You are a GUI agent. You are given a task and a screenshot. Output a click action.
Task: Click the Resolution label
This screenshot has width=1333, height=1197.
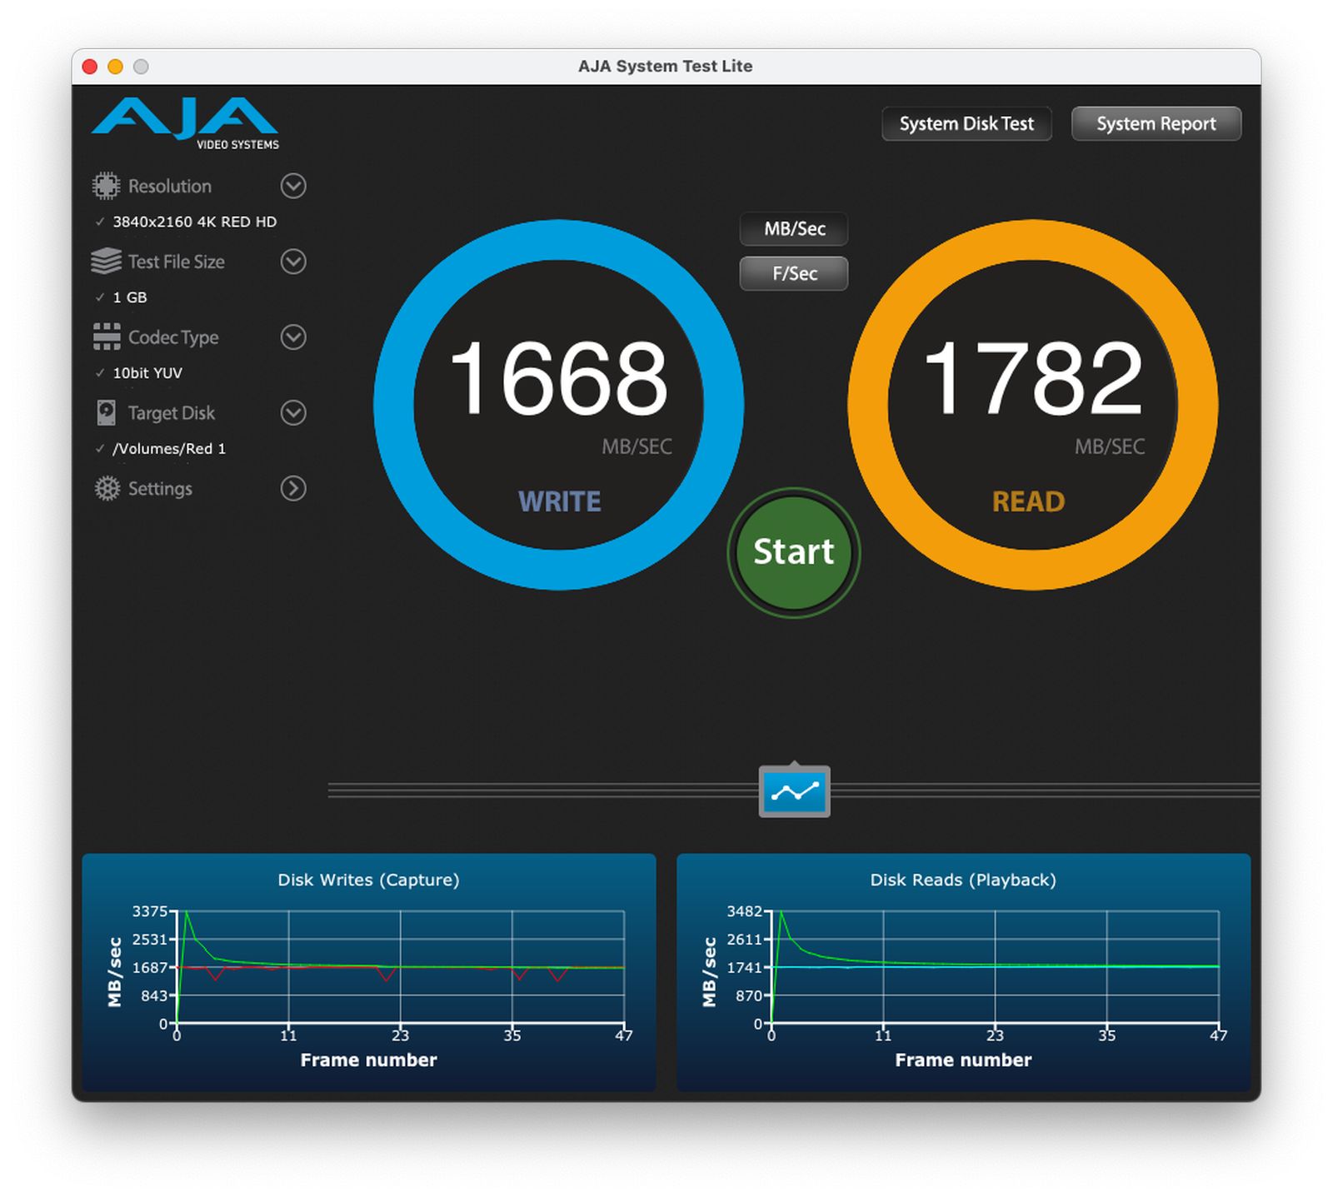click(x=170, y=186)
